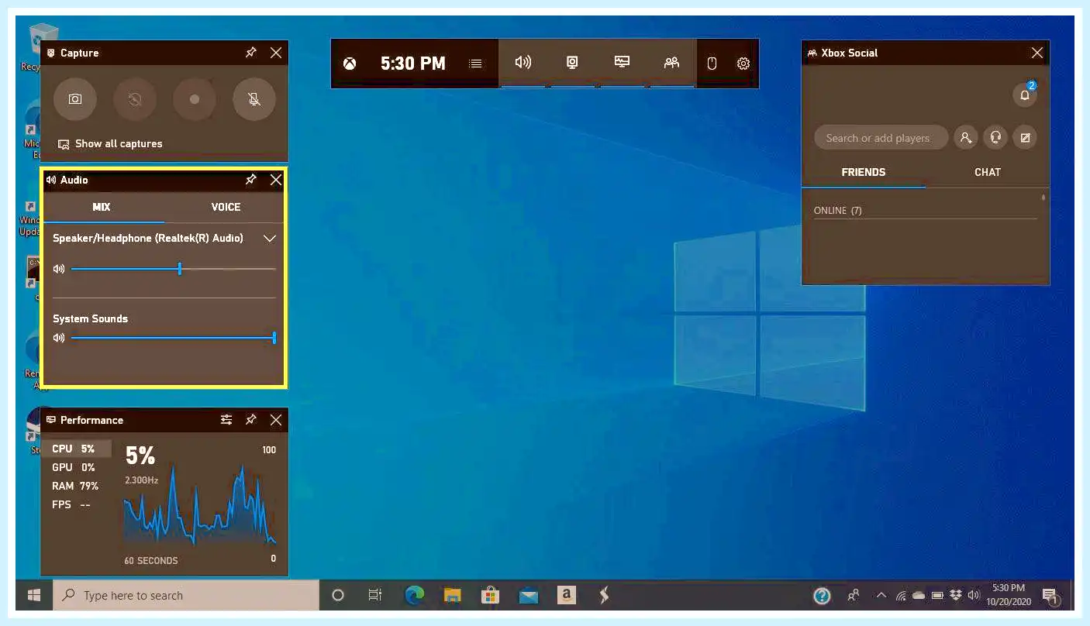Start a new chat message in Xbox Social
The width and height of the screenshot is (1090, 626).
click(1026, 138)
